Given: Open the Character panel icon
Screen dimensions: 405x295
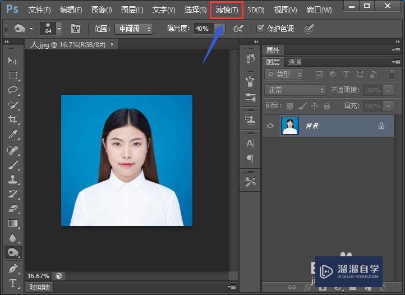Looking at the screenshot, I should pyautogui.click(x=250, y=143).
